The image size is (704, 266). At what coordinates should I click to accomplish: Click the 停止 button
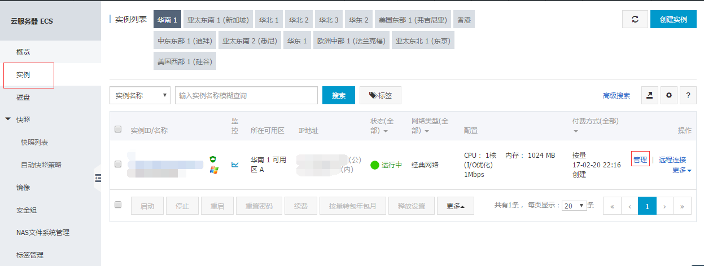[x=182, y=206]
